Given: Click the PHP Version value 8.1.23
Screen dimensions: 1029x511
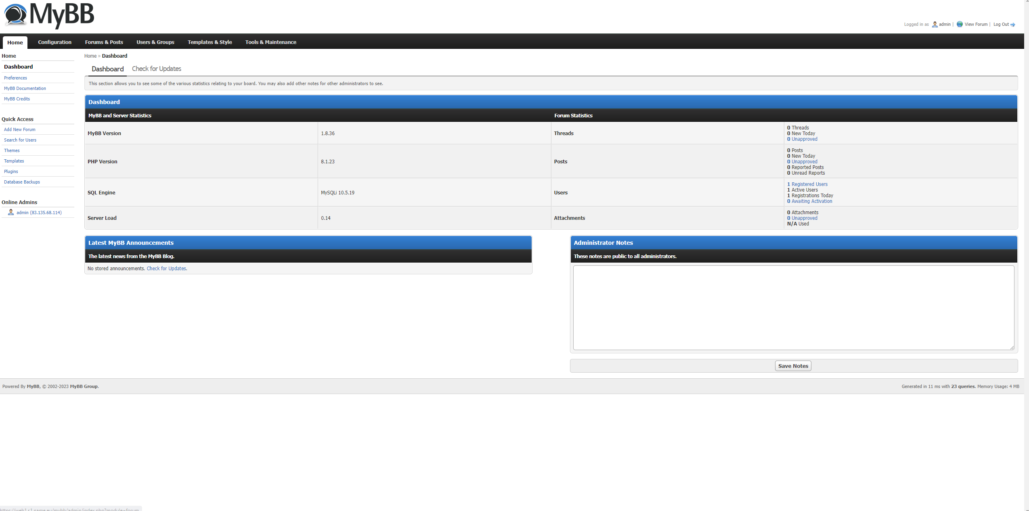Looking at the screenshot, I should pos(328,162).
